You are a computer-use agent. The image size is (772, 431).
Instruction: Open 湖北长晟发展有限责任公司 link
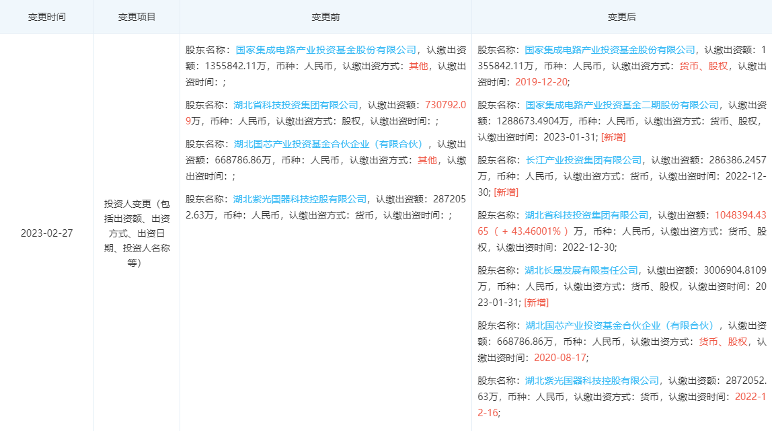pos(581,270)
